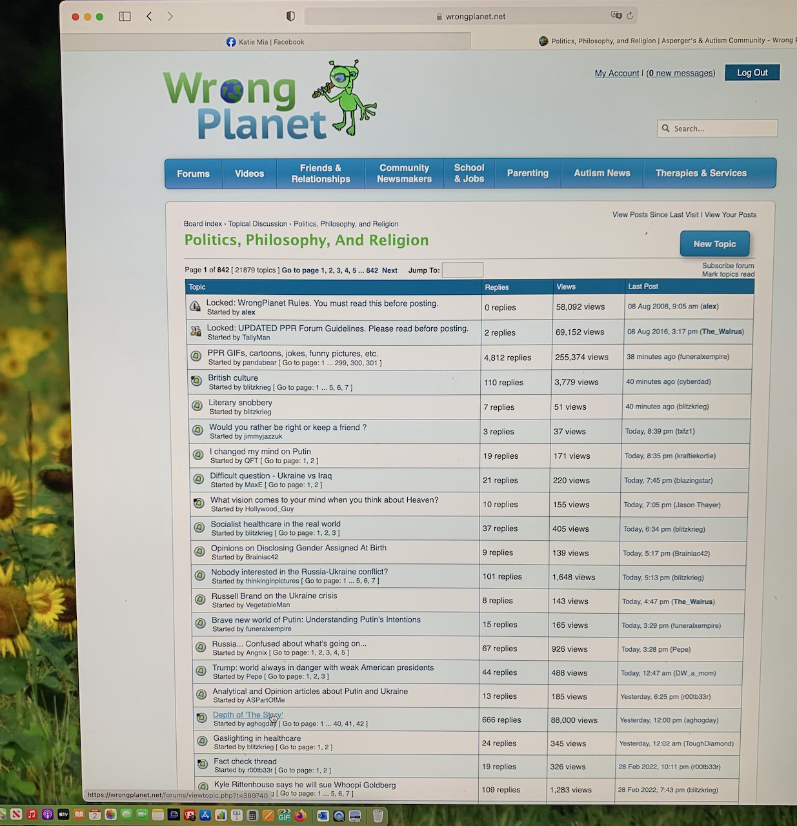
Task: Click the locked icon beside WrongPlanet Rules
Action: tap(195, 307)
